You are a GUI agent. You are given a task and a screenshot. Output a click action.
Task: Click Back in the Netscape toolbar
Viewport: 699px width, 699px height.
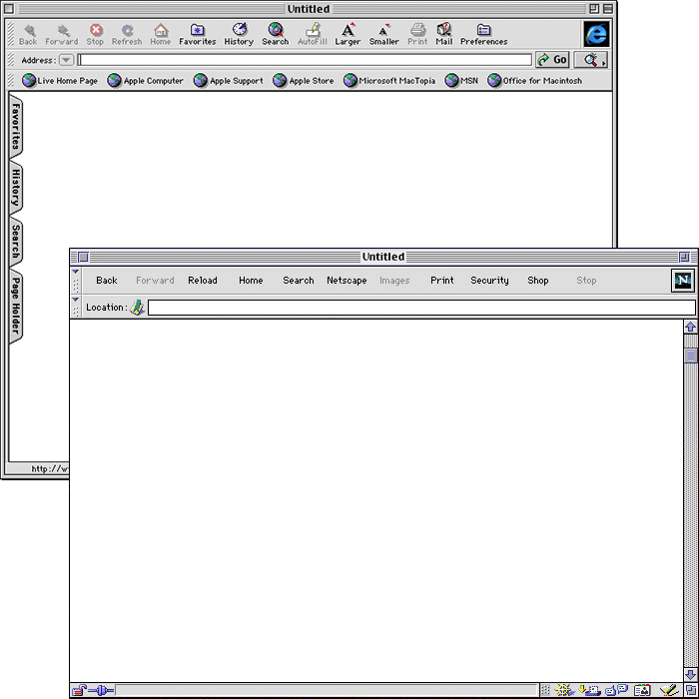coord(107,281)
